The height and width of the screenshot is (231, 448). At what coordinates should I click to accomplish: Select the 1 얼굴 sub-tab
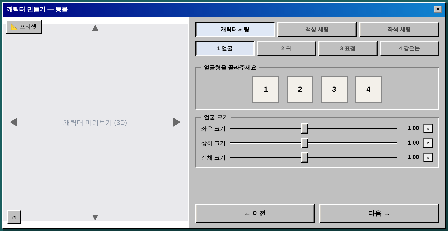click(x=225, y=49)
